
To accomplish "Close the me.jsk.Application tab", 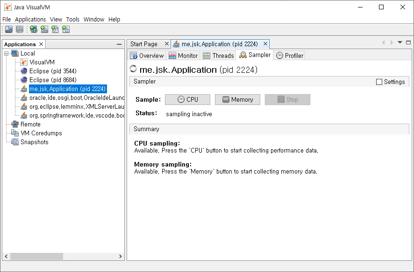I will pos(265,44).
